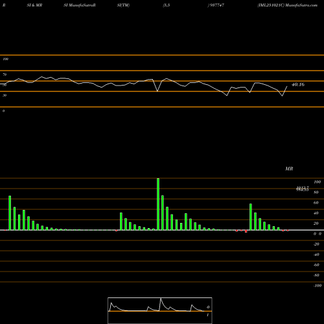Click the first green bar at the left of MR
The width and height of the screenshot is (324, 324).
pos(10,213)
